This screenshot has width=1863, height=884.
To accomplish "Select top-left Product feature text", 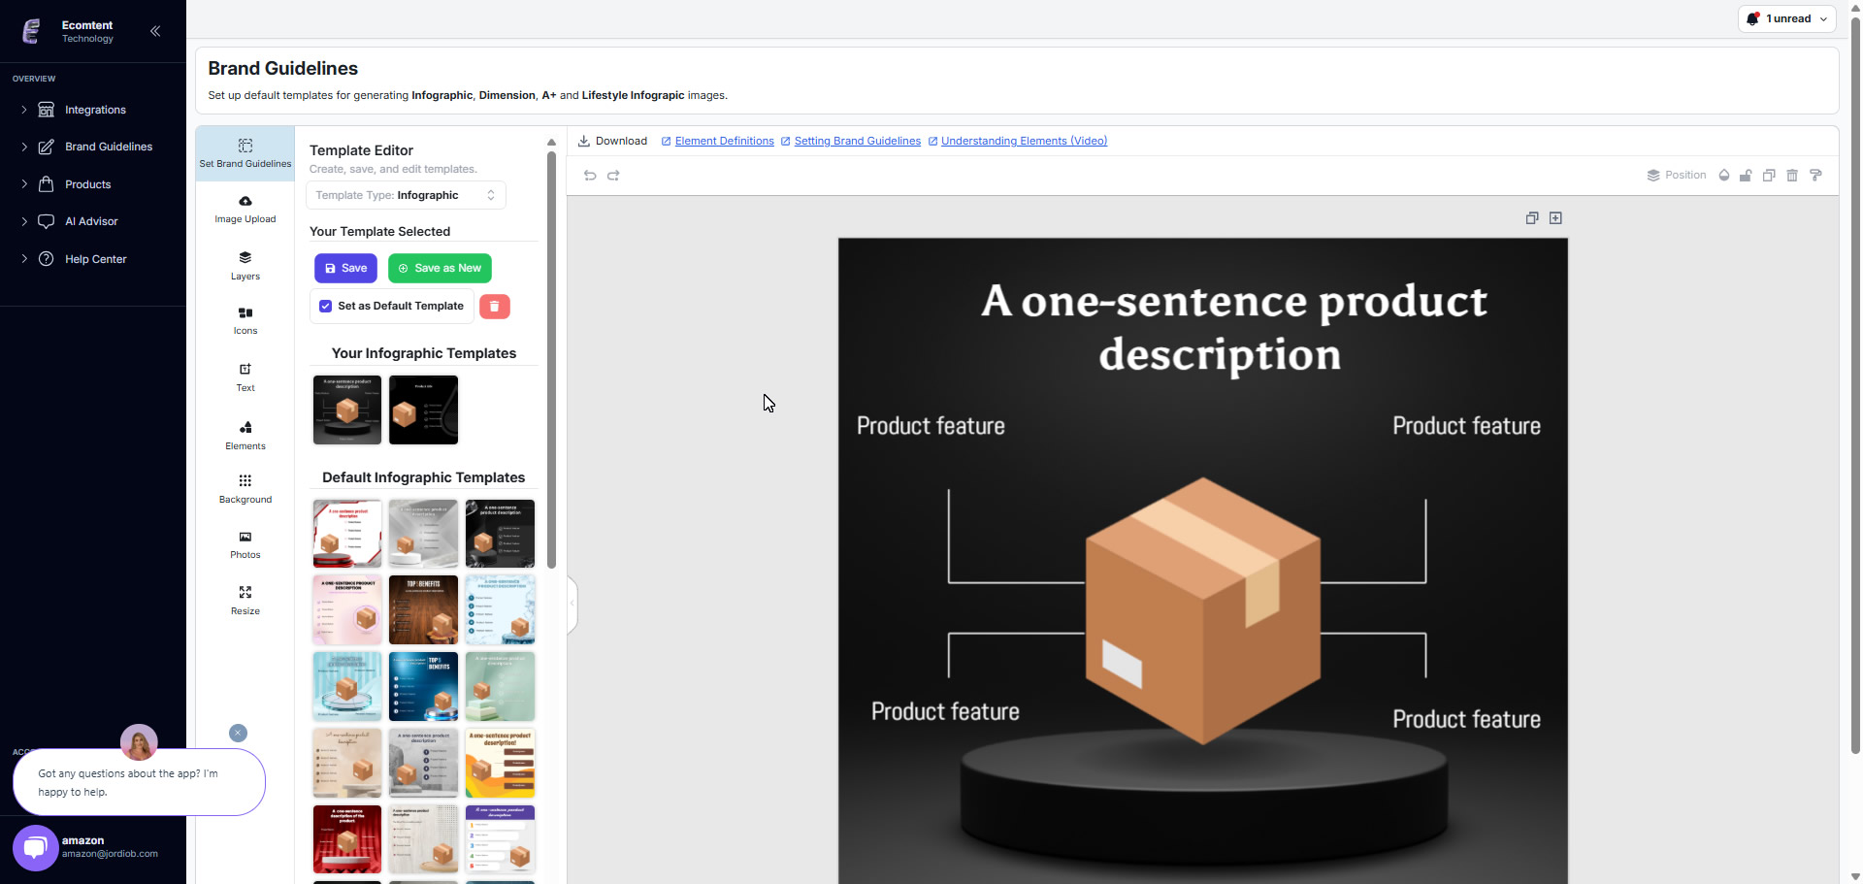I will tap(931, 426).
